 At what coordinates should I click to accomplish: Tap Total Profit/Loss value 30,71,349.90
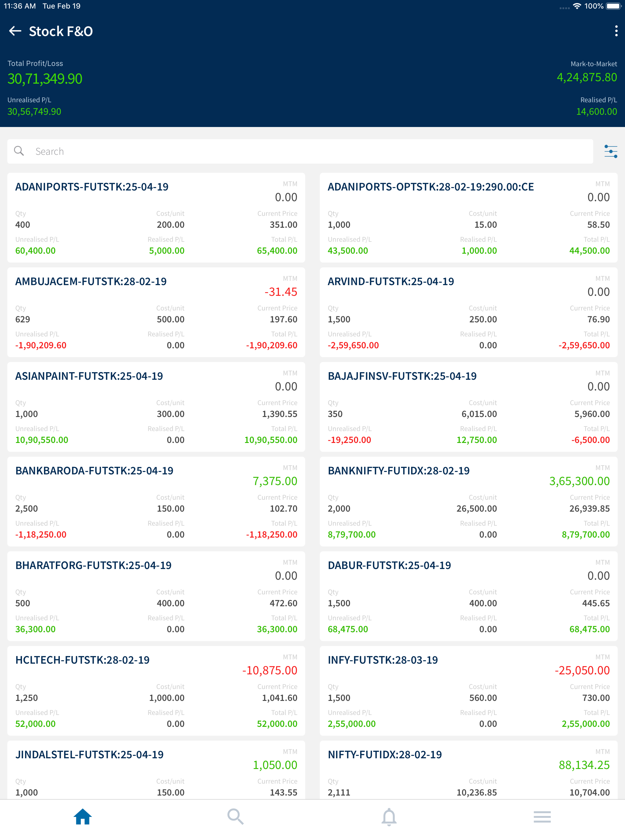(45, 79)
